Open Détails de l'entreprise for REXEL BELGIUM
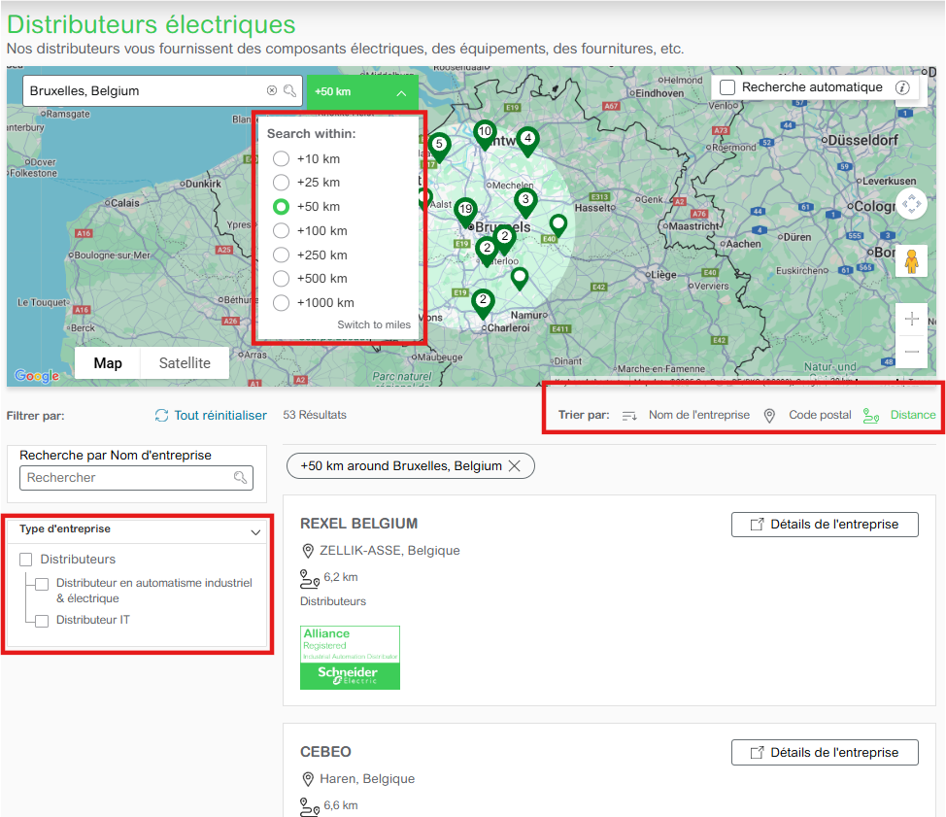The height and width of the screenshot is (817, 946). pyautogui.click(x=825, y=525)
